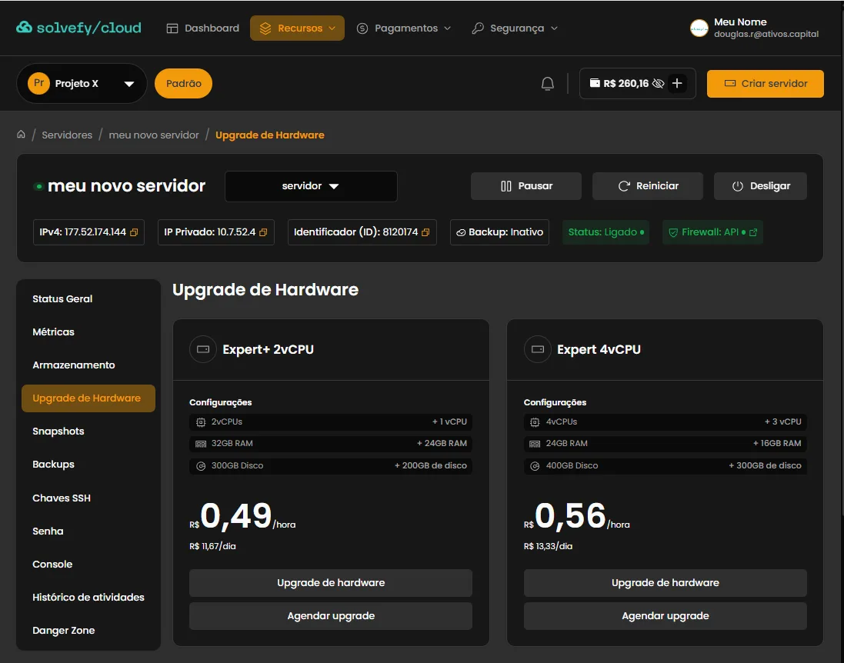This screenshot has height=663, width=844.
Task: Click the R$ 0,49/hora price
Action: pyautogui.click(x=242, y=517)
